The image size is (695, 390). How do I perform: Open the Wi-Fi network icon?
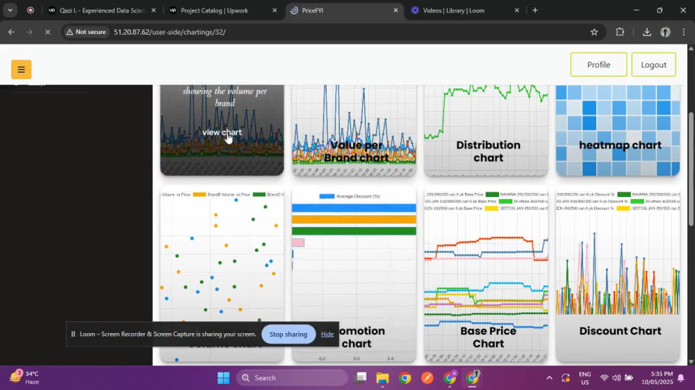tap(604, 378)
